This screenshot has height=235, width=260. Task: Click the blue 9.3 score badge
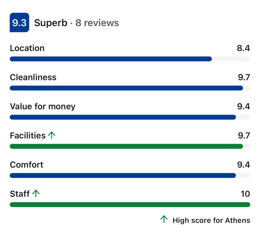click(19, 22)
